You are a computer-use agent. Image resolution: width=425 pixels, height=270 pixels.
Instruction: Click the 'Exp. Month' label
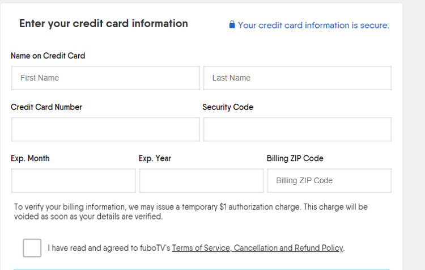(30, 158)
